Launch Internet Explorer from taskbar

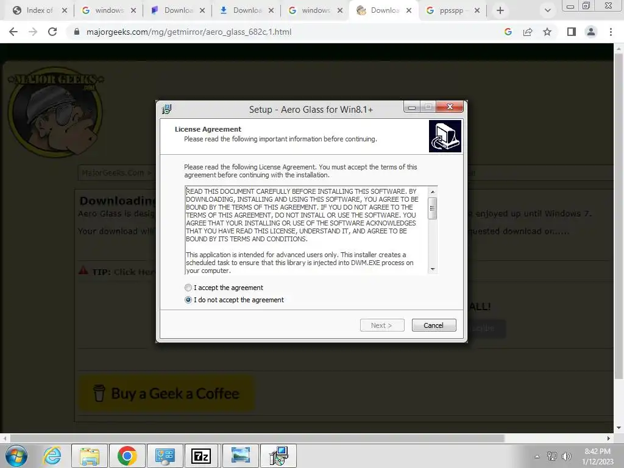pyautogui.click(x=52, y=456)
